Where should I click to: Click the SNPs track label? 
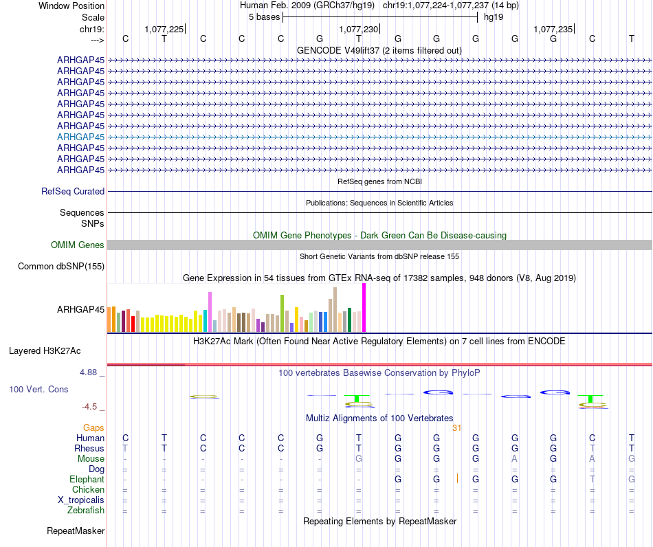[93, 223]
